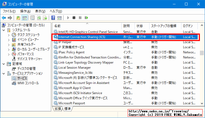Select Microsoft Account Sign-in Assistant service
The height and width of the screenshot is (118, 205).
(x=84, y=83)
